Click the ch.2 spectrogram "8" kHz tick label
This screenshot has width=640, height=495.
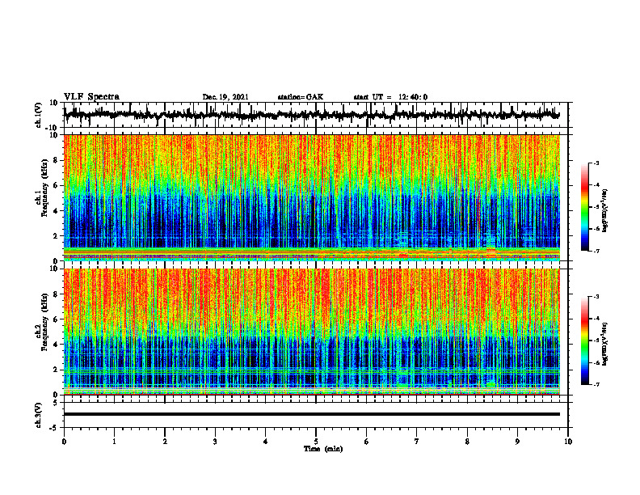tap(56, 294)
